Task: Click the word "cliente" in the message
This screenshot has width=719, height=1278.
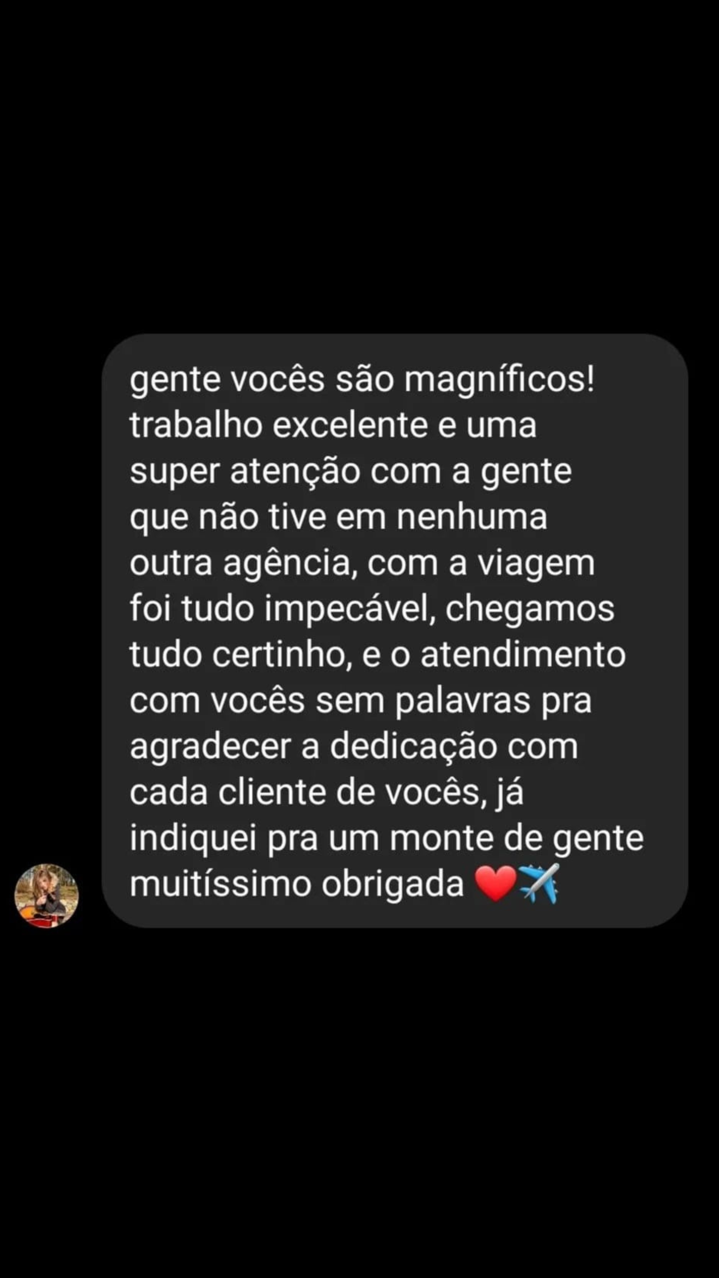Action: point(272,793)
